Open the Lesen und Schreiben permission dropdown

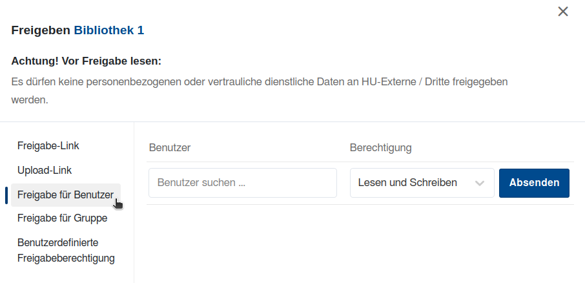click(408, 183)
